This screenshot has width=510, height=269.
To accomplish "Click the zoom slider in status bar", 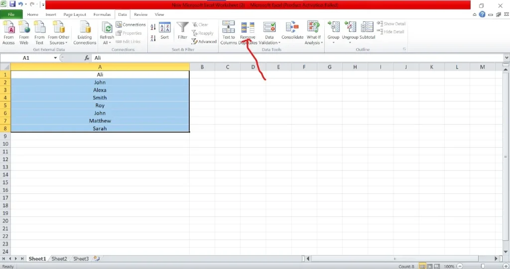I will pos(482,267).
